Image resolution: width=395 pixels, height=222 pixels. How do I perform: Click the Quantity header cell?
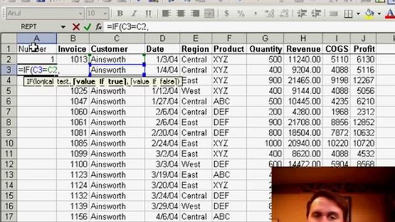pyautogui.click(x=265, y=49)
